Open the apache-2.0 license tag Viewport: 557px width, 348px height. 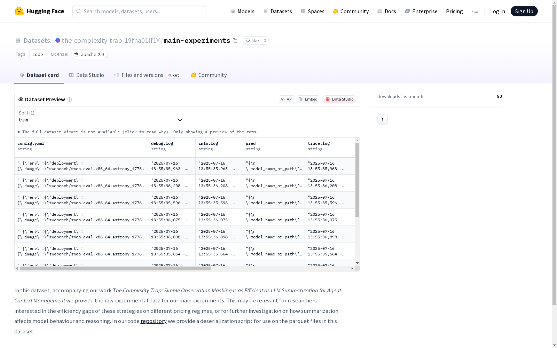click(89, 54)
